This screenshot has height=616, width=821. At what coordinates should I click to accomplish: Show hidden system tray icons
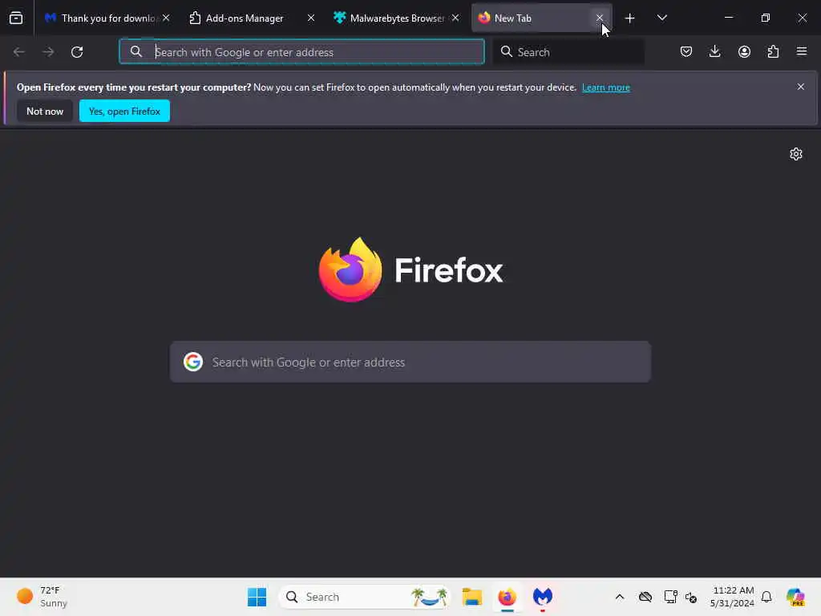coord(620,597)
